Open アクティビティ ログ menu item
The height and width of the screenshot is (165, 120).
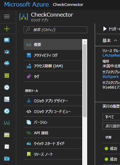coord(53,55)
